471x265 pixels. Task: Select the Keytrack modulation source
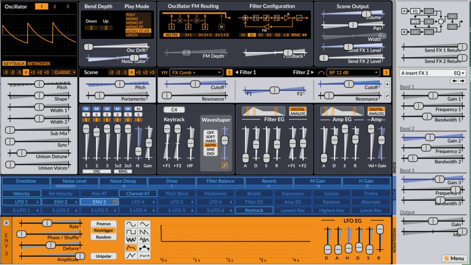(254, 210)
